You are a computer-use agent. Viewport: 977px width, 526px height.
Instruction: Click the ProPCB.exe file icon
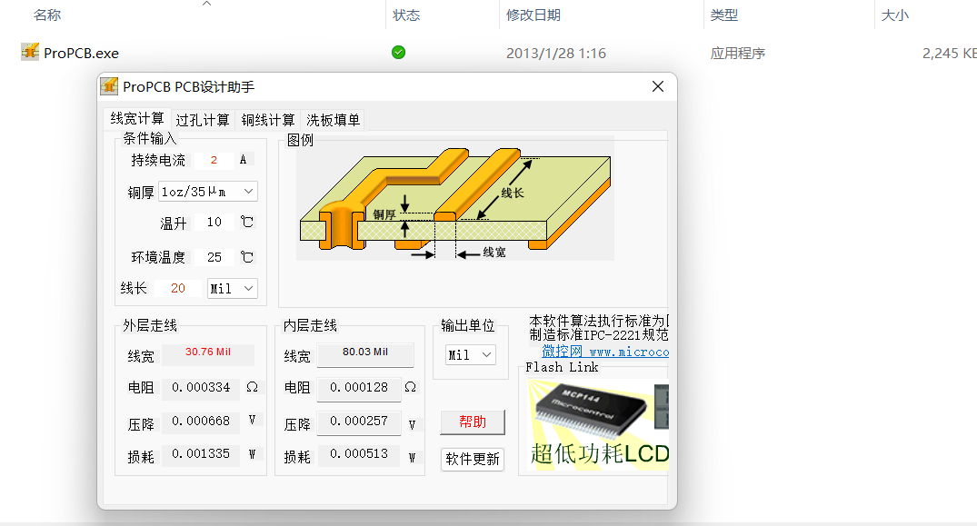30,53
